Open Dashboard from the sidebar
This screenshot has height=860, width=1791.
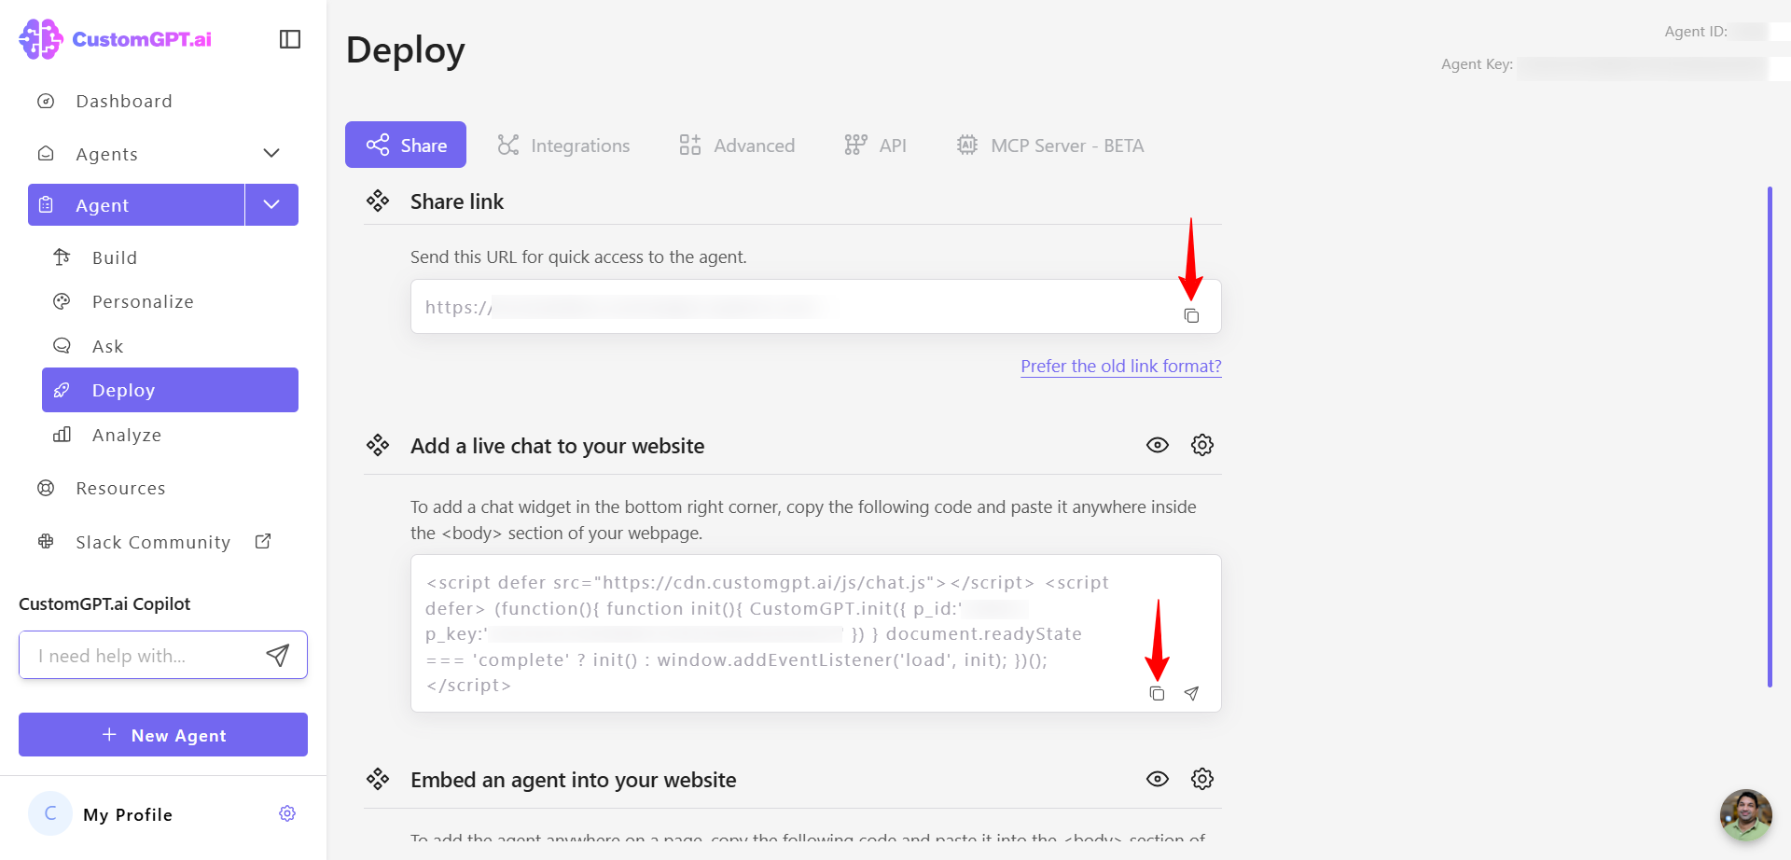click(x=124, y=101)
